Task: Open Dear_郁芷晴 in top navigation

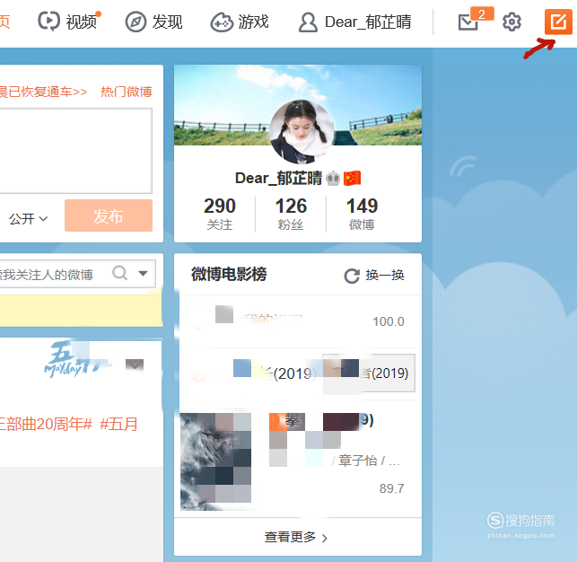Action: 368,22
